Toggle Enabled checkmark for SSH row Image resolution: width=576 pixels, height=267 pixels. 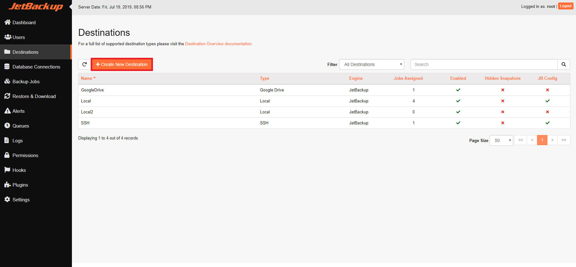pyautogui.click(x=458, y=123)
